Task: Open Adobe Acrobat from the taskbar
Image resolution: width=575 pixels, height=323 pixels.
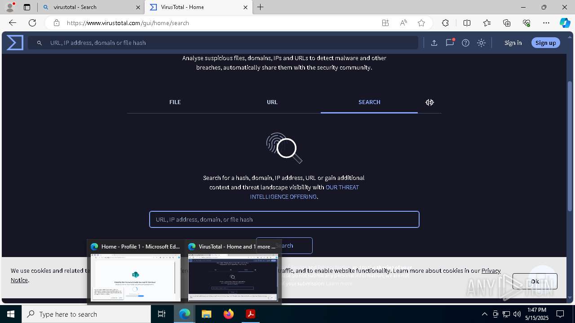Action: pyautogui.click(x=250, y=314)
